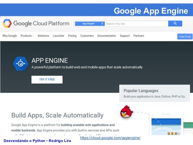
Task: Click the blue search magnifier button
Action: 175,23
